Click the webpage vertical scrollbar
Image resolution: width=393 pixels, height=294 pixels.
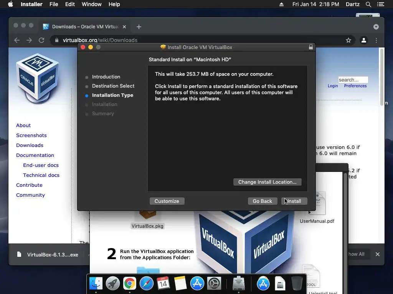382,77
